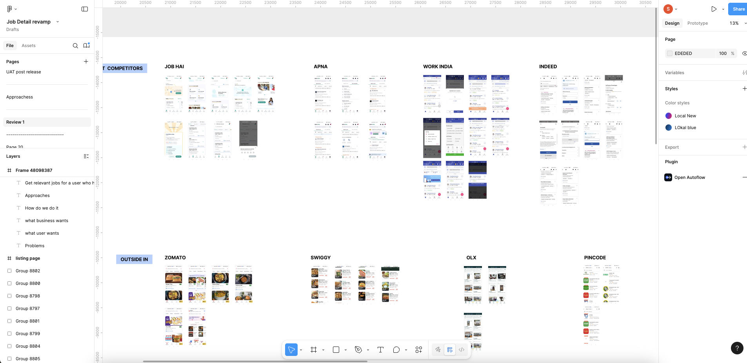This screenshot has height=363, width=747.
Task: Click the file title Job Detail revamp
Action: coord(29,22)
